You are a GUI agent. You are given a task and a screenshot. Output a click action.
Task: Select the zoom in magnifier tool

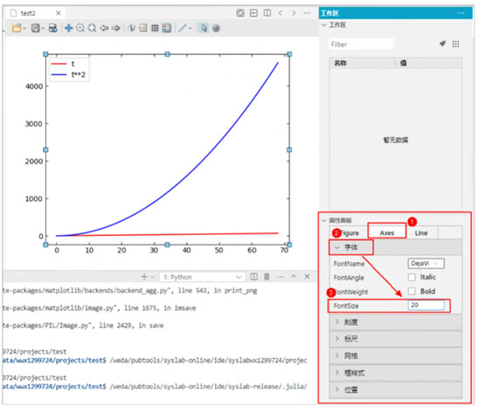click(80, 29)
